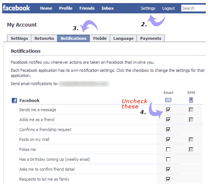
Task: Click 'Confirms a friendship request' text
Action: (x=45, y=129)
